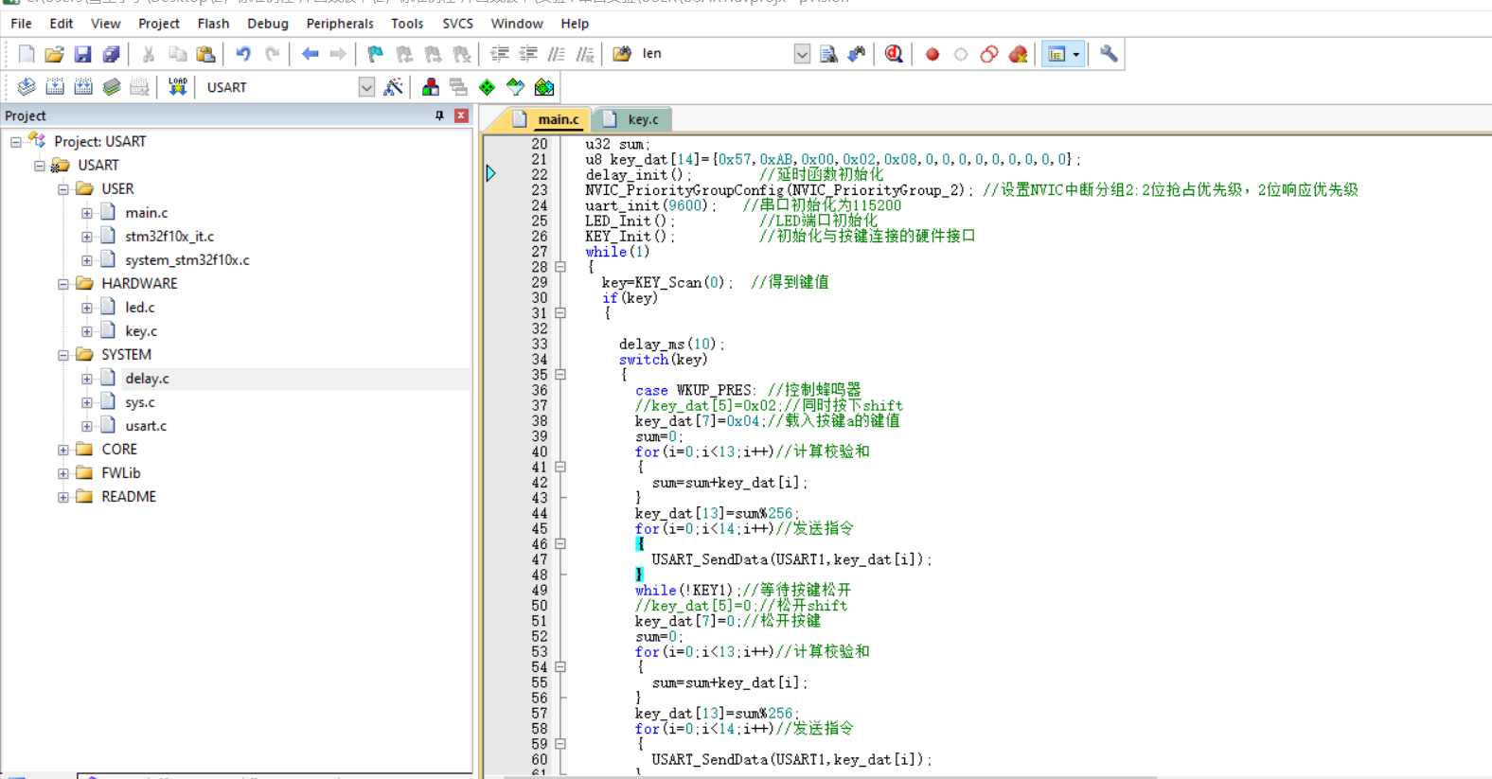Open Options for Target wand icon

pyautogui.click(x=394, y=87)
